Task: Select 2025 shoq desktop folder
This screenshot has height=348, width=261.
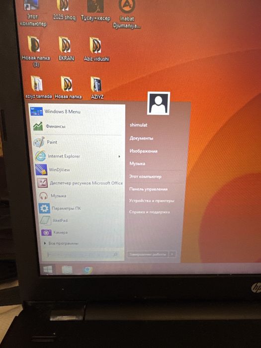Action: [x=64, y=10]
